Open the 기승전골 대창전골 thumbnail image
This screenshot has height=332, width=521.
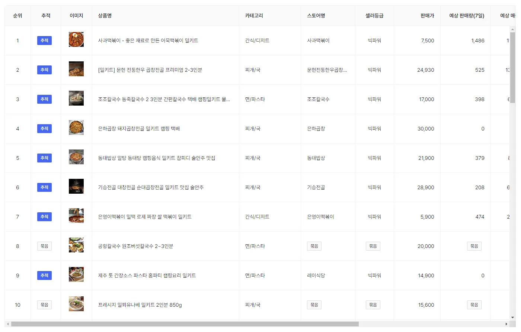(x=76, y=186)
